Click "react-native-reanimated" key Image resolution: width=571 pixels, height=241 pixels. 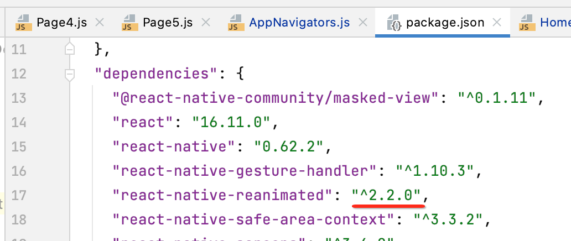coord(223,196)
